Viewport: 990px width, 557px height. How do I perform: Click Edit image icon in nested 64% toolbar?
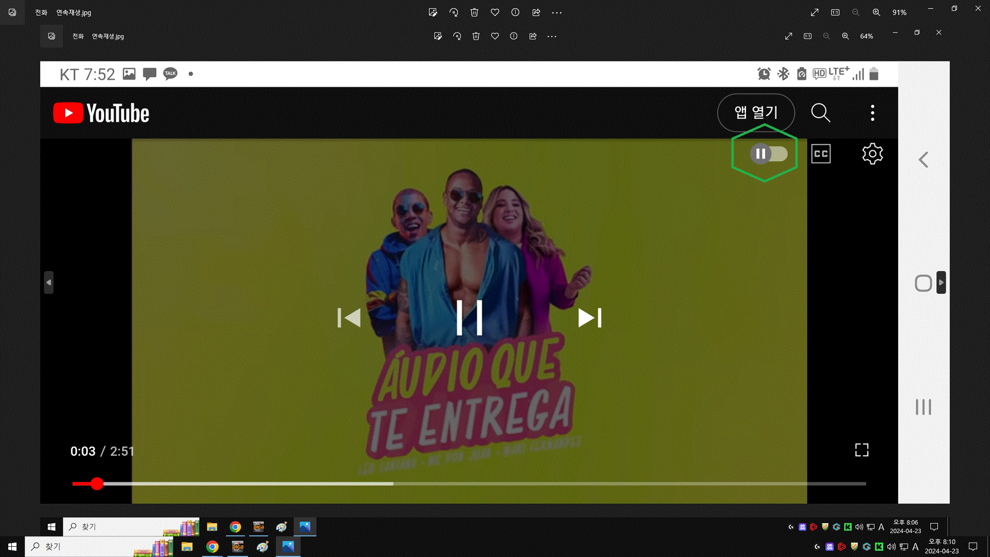(x=438, y=36)
